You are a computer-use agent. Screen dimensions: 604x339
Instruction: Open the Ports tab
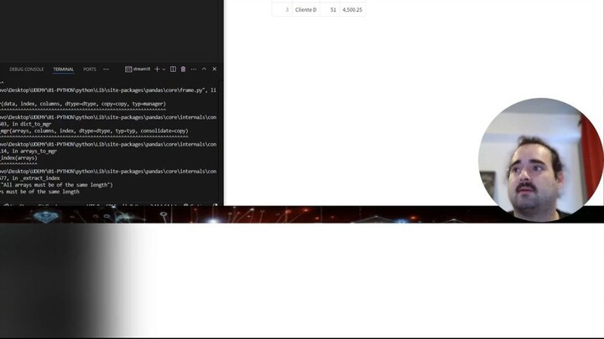90,69
